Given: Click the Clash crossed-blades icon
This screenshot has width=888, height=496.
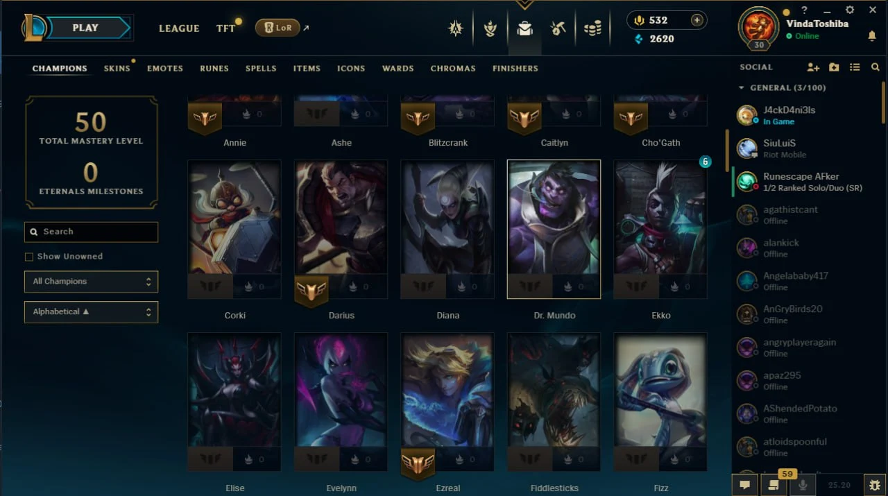Looking at the screenshot, I should tap(456, 28).
